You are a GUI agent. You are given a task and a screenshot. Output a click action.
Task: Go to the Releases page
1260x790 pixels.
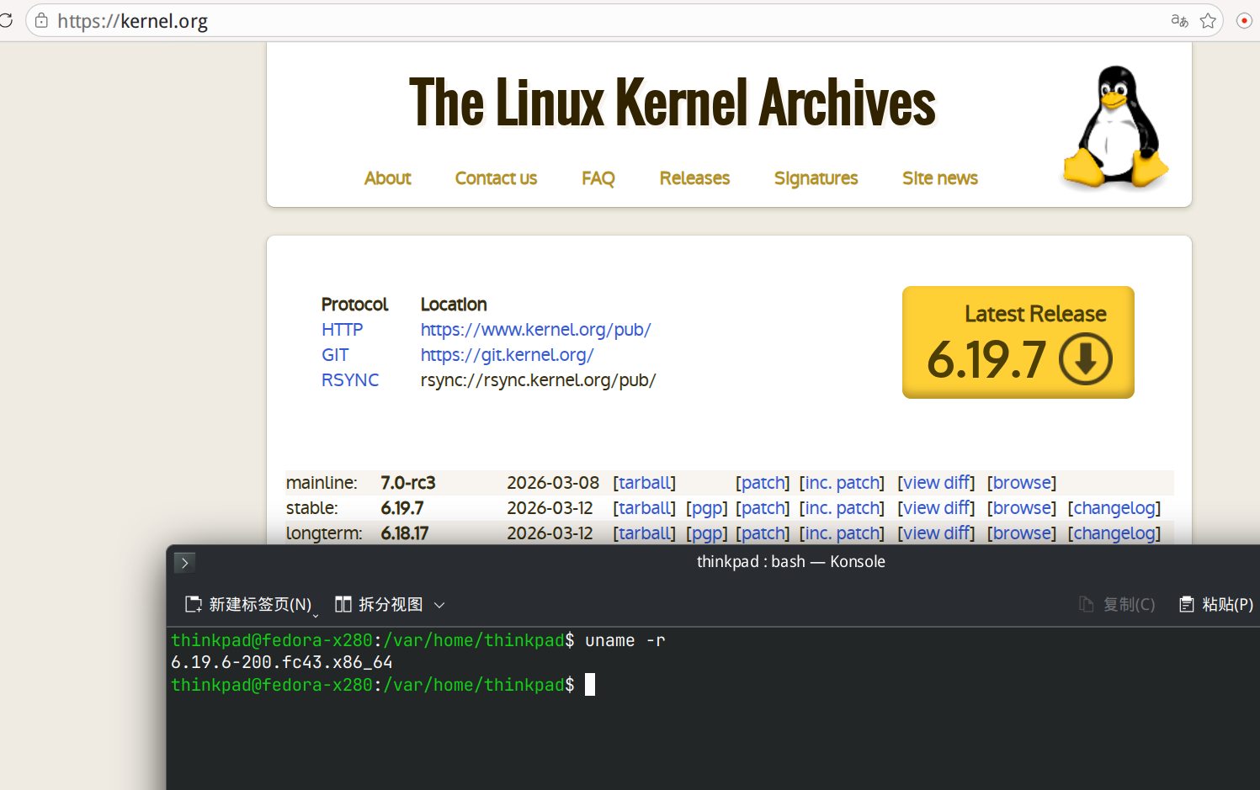point(694,178)
